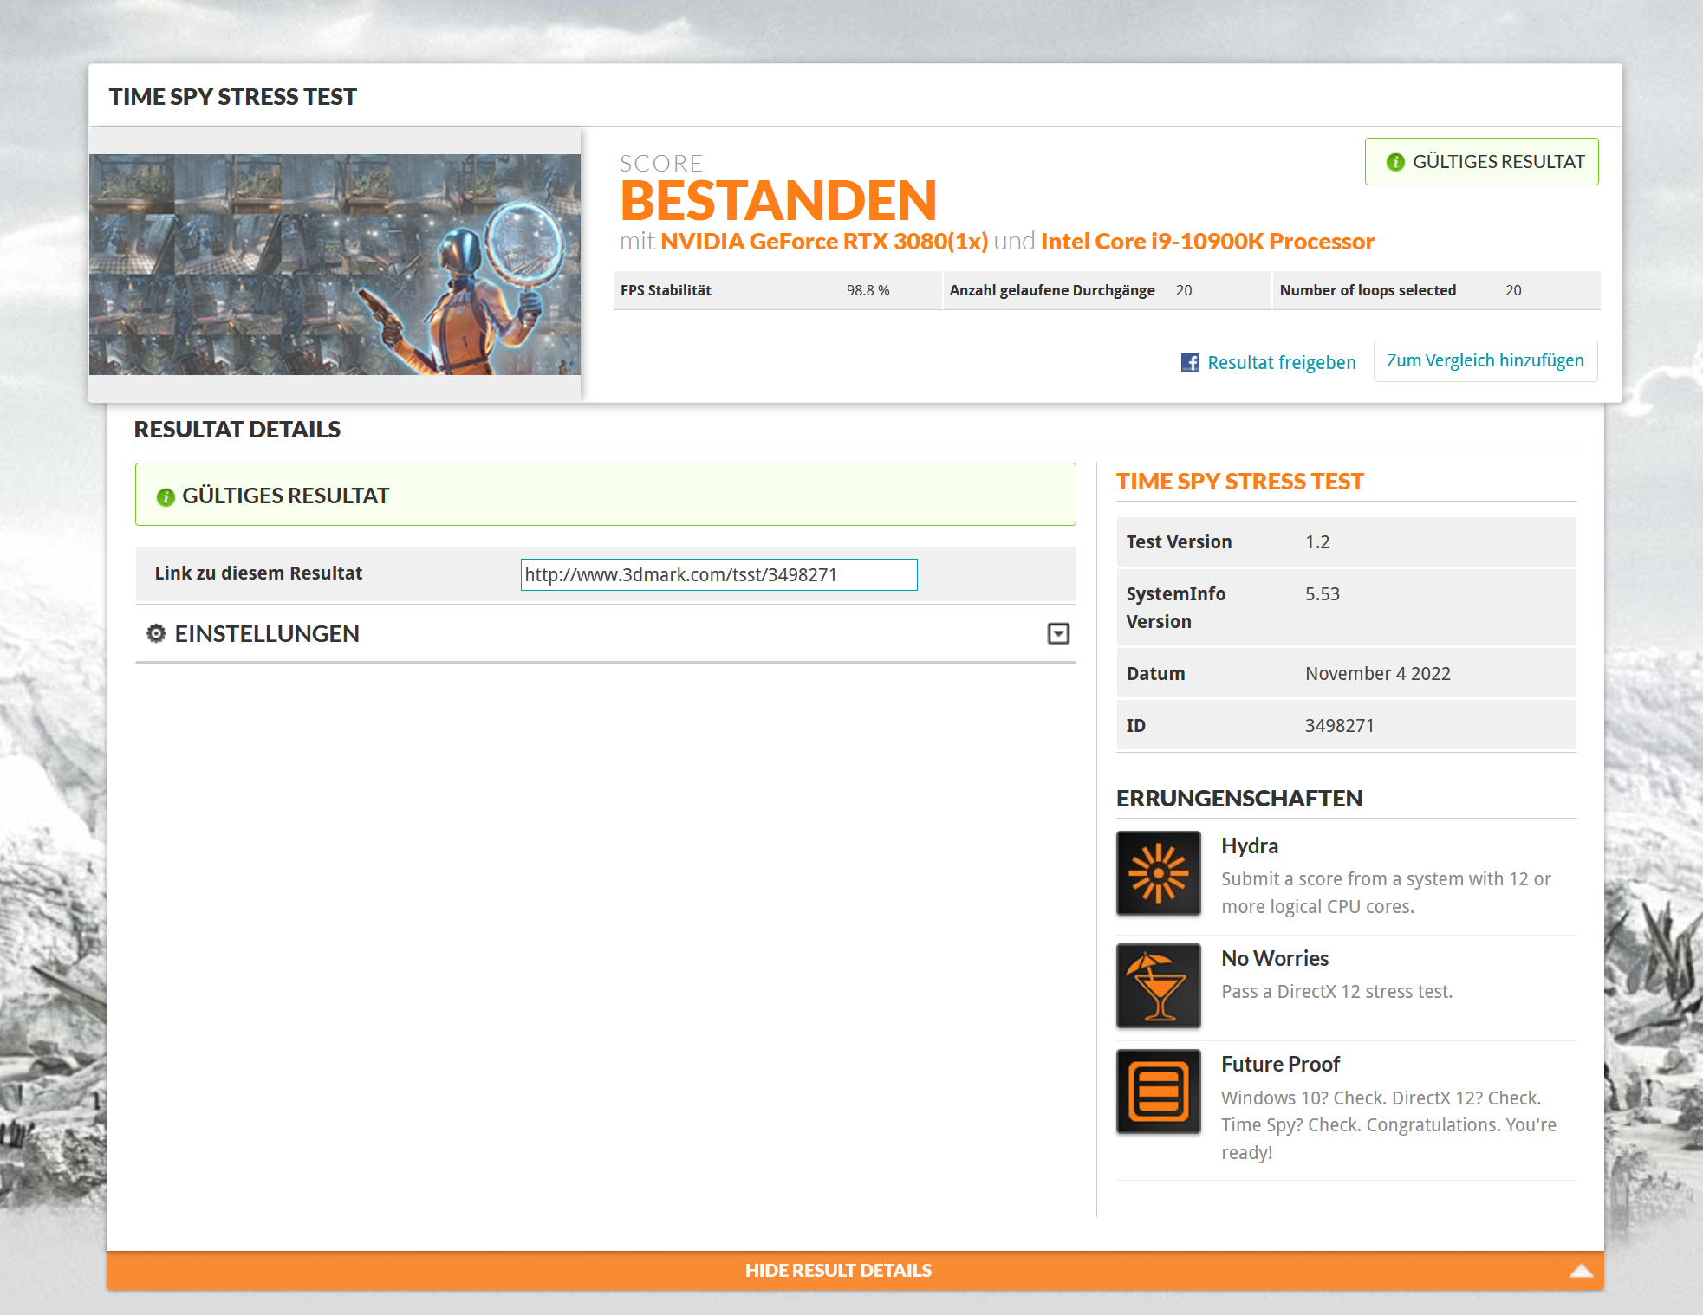Viewport: 1703px width, 1315px height.
Task: Click the Hydra achievement title
Action: (x=1249, y=845)
